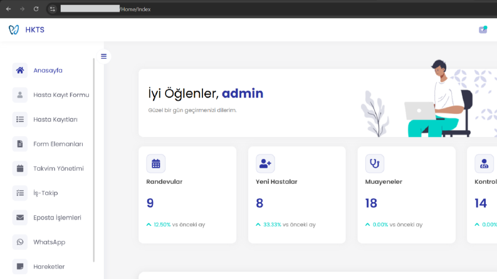This screenshot has width=497, height=279.
Task: Click the Kontrol card person icon
Action: tap(484, 163)
